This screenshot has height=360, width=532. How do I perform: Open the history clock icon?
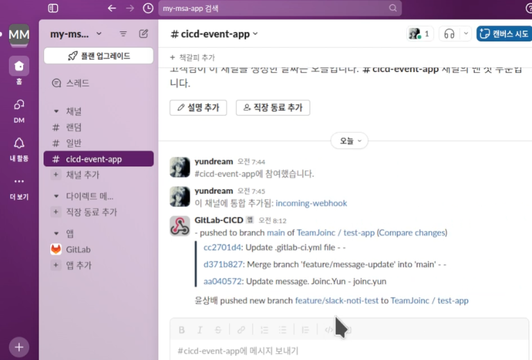[148, 8]
